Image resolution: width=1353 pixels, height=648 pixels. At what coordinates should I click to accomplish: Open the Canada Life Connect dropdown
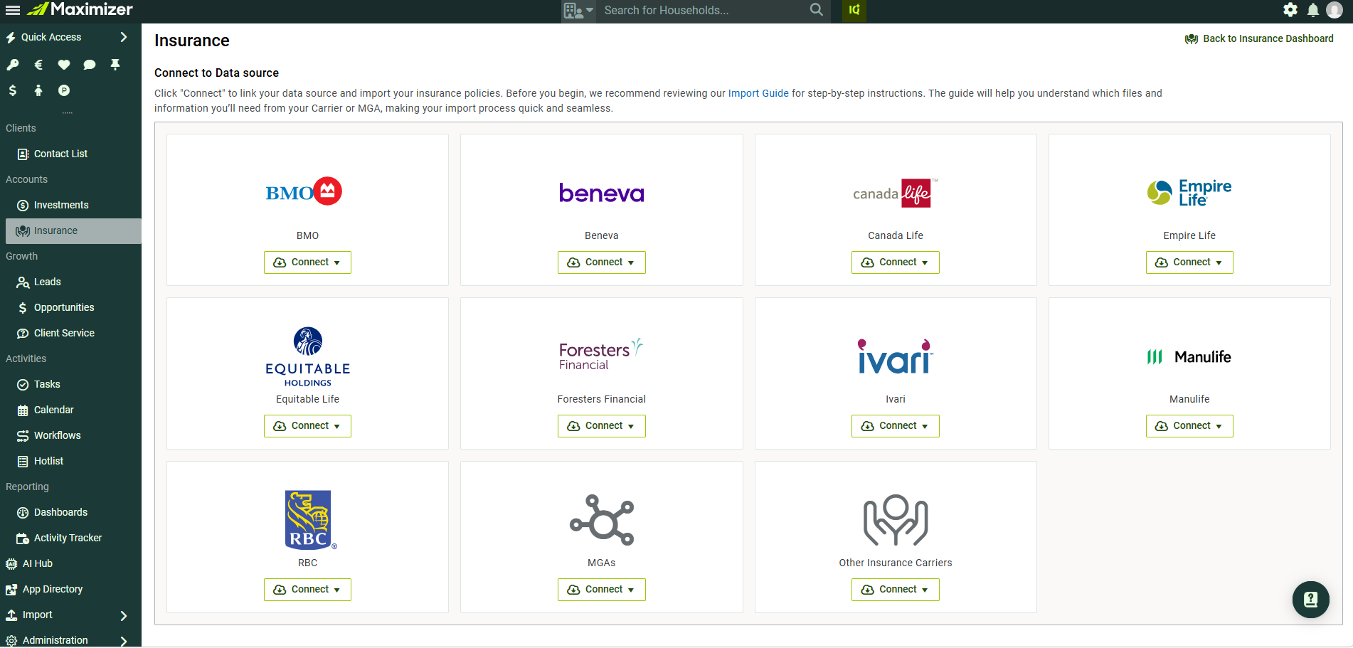point(896,262)
